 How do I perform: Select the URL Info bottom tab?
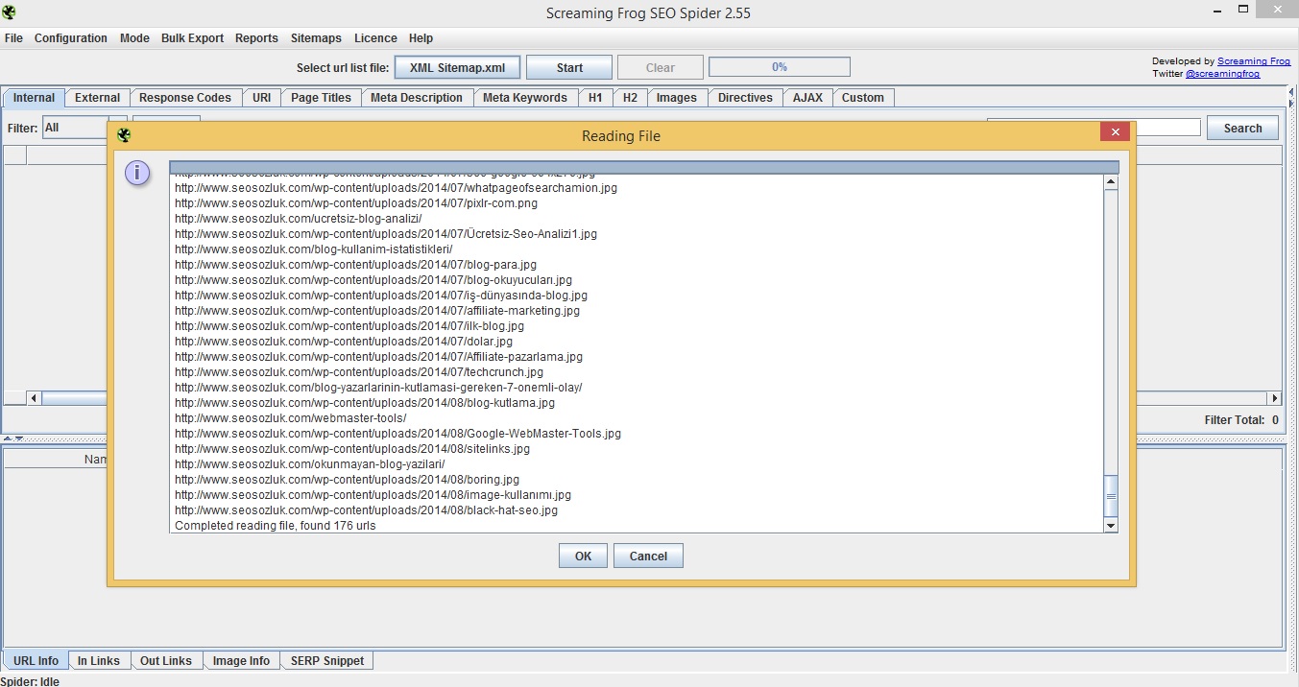(x=36, y=660)
